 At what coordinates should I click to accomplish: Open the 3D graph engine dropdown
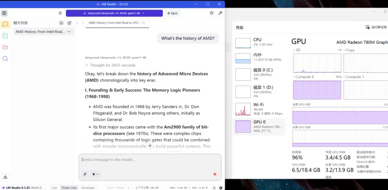(298, 50)
